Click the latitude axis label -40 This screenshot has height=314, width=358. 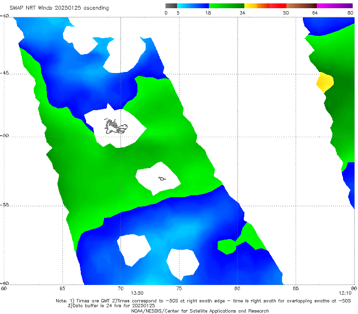[4, 16]
